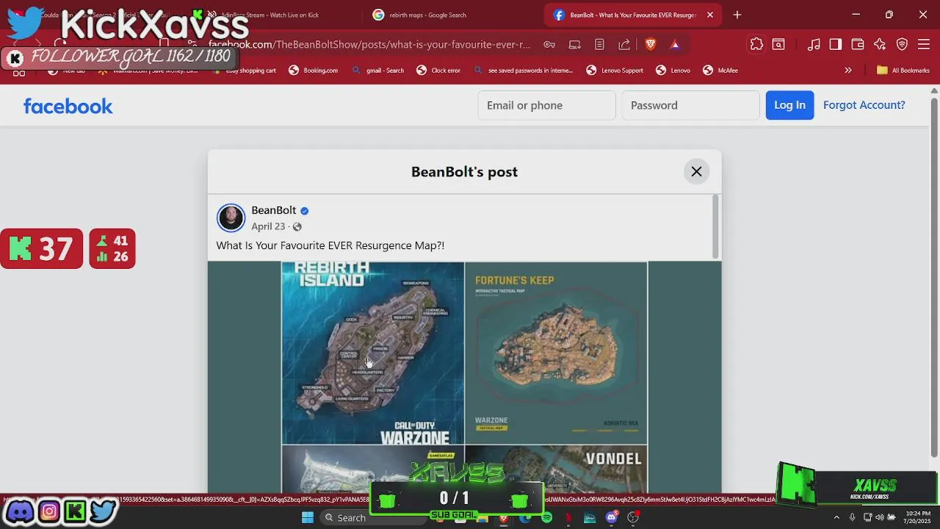Open a new browser tab
This screenshot has height=529, width=940.
click(737, 15)
